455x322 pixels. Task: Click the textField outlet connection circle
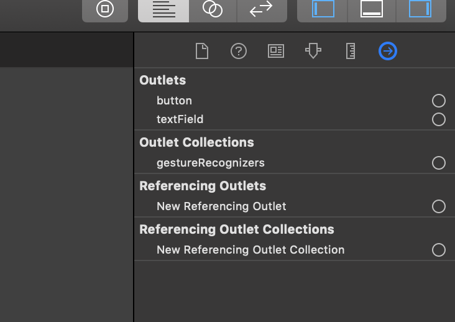(438, 119)
